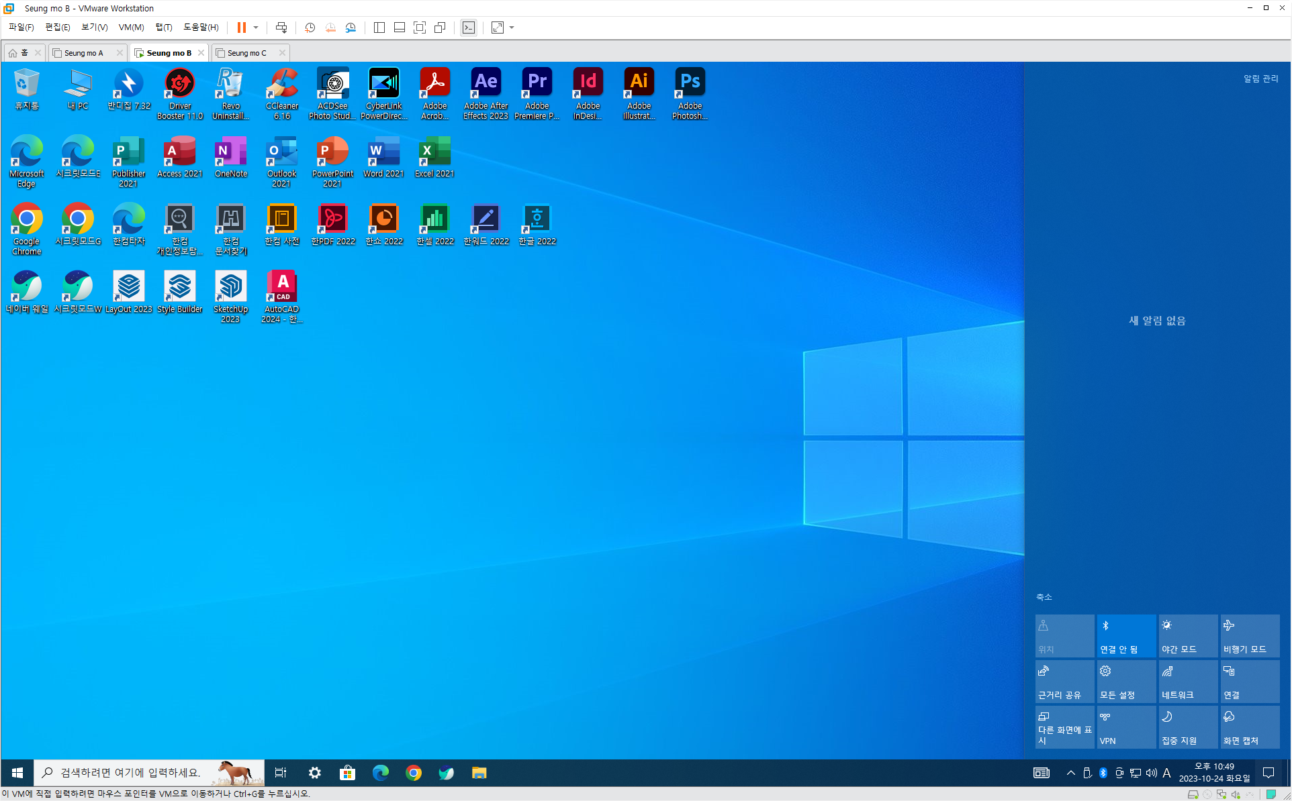This screenshot has width=1292, height=801.
Task: Open VPN quick action tile
Action: tap(1126, 727)
